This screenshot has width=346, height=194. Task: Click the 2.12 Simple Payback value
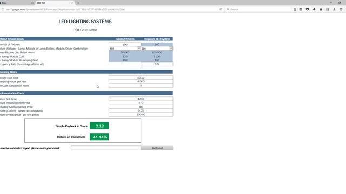(x=99, y=126)
